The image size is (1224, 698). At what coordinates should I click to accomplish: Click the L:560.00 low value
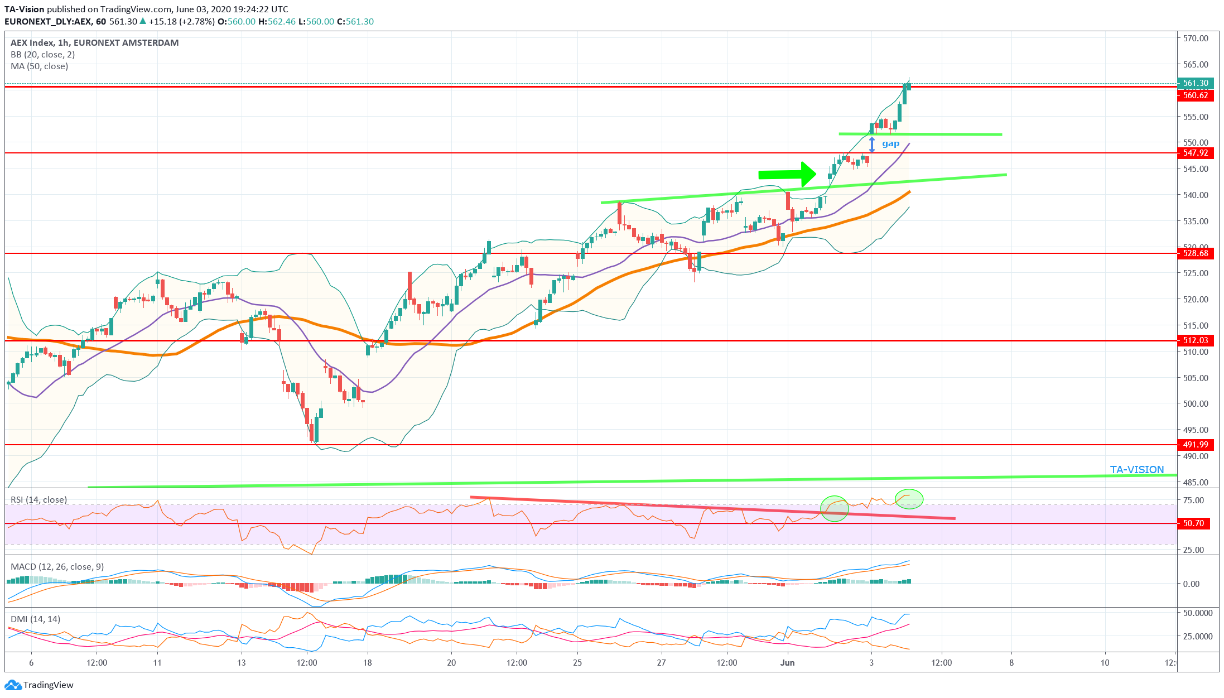pos(316,21)
